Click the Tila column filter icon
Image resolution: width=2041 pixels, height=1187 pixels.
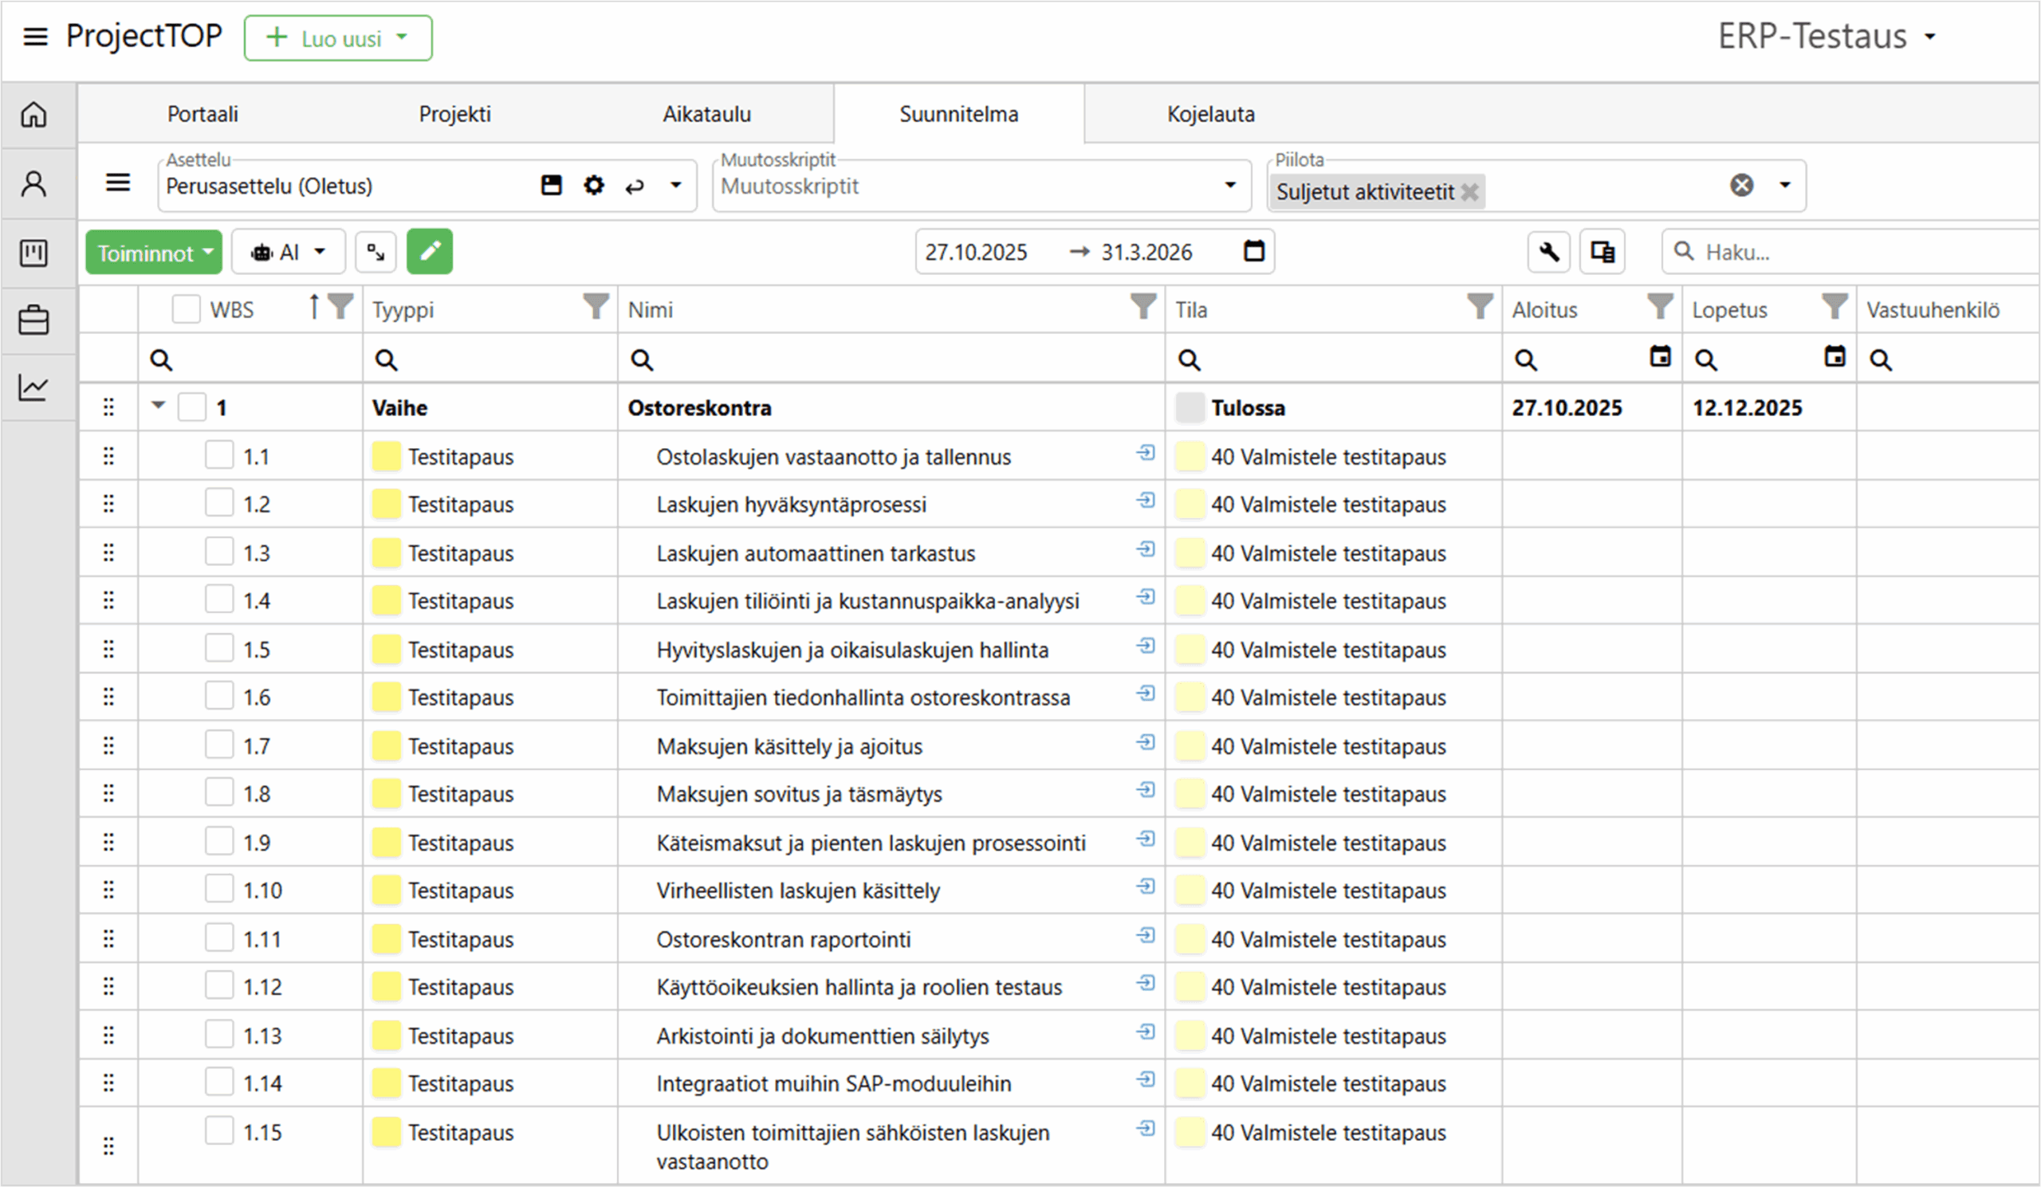point(1479,307)
